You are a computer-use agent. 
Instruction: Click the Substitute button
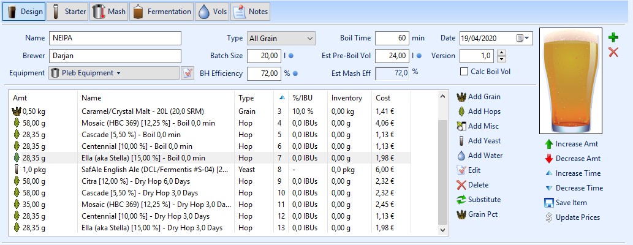click(479, 200)
